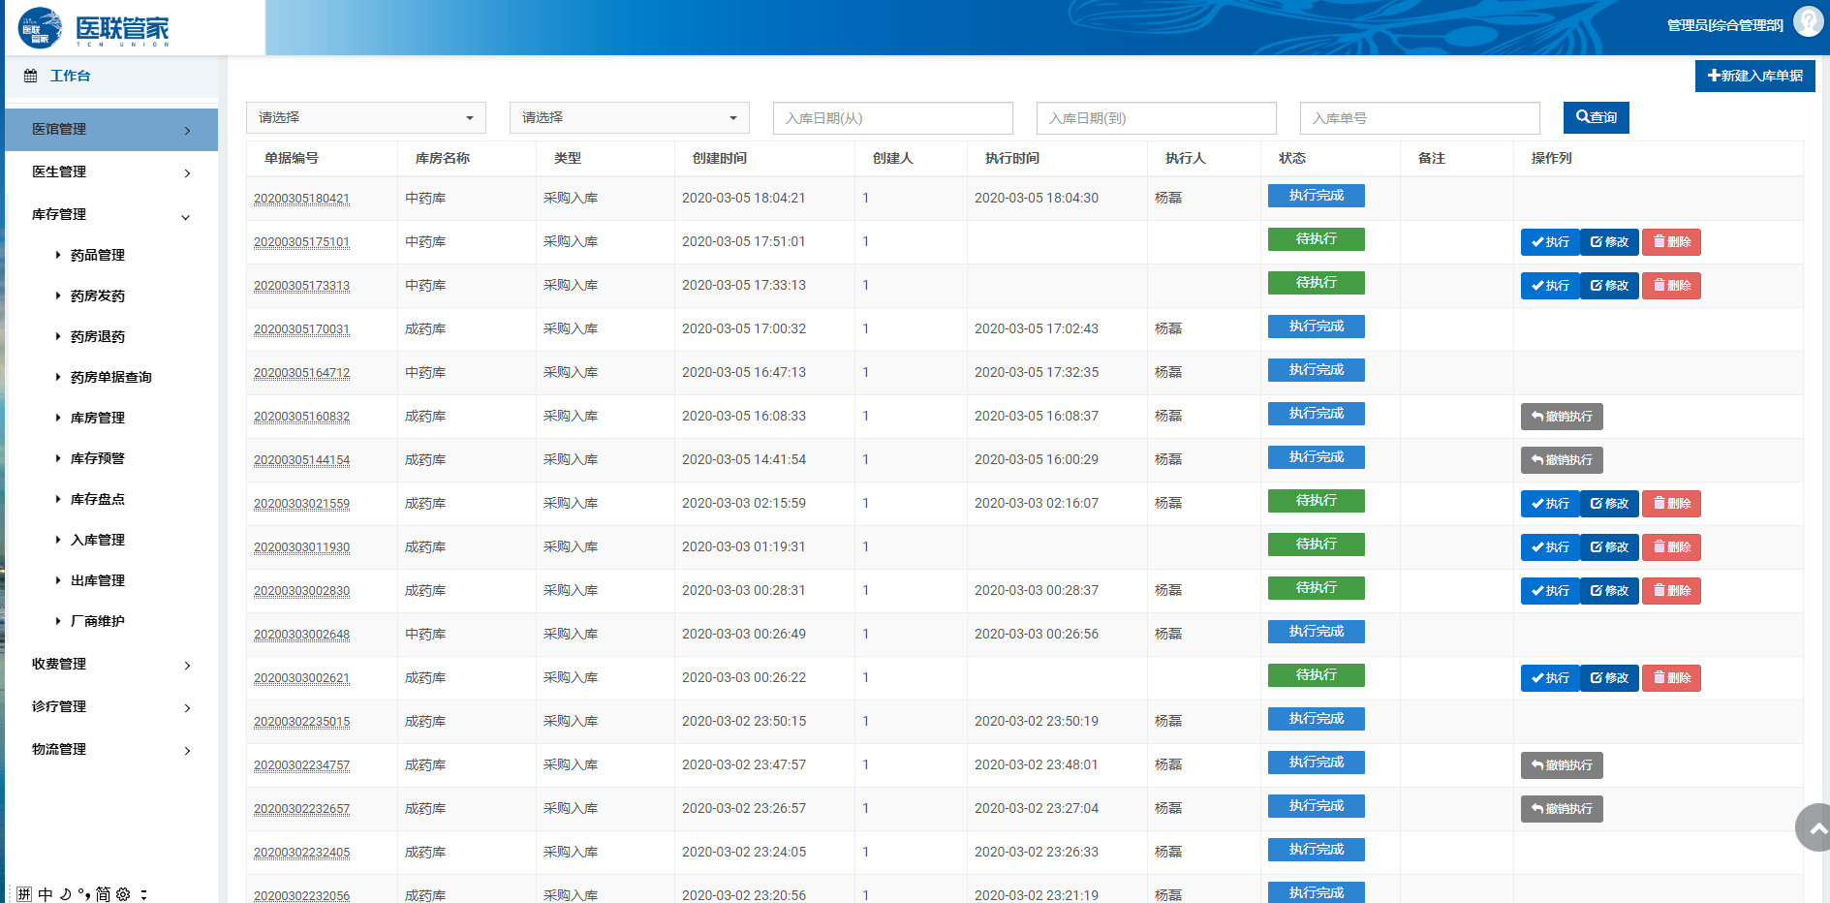Revoke execution of order 20200302232657
Image resolution: width=1830 pixels, height=903 pixels.
click(x=1562, y=809)
